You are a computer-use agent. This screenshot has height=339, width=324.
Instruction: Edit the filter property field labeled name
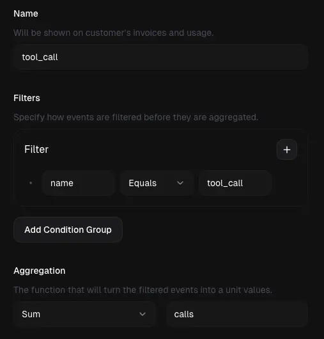click(x=79, y=183)
